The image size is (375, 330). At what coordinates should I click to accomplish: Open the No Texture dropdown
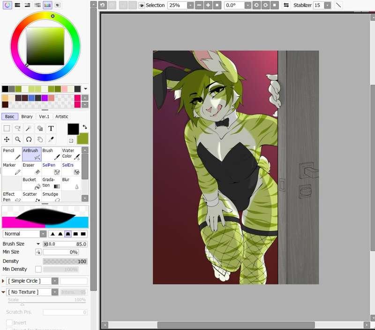click(x=55, y=292)
